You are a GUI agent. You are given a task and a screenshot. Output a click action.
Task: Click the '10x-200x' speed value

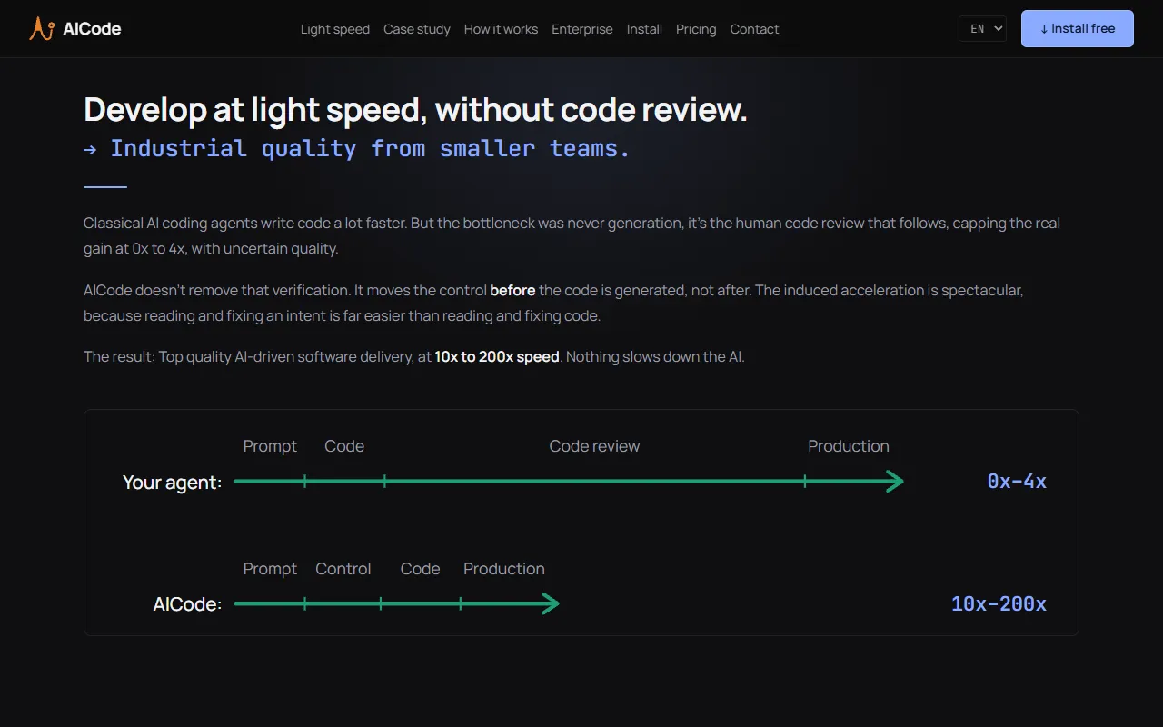[999, 604]
